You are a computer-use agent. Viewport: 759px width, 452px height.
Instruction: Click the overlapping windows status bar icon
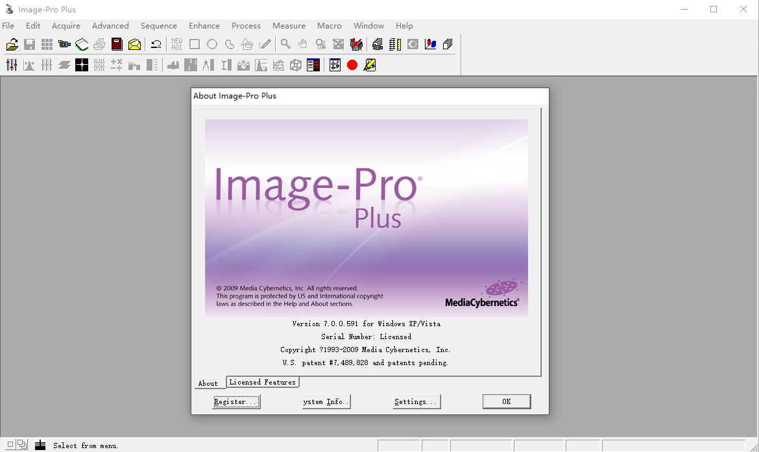tap(22, 444)
